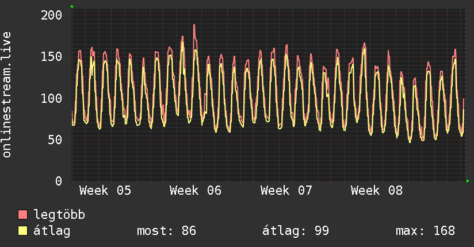The height and width of the screenshot is (247, 474).
Task: Click the 100 y-axis value label
Action: point(52,98)
